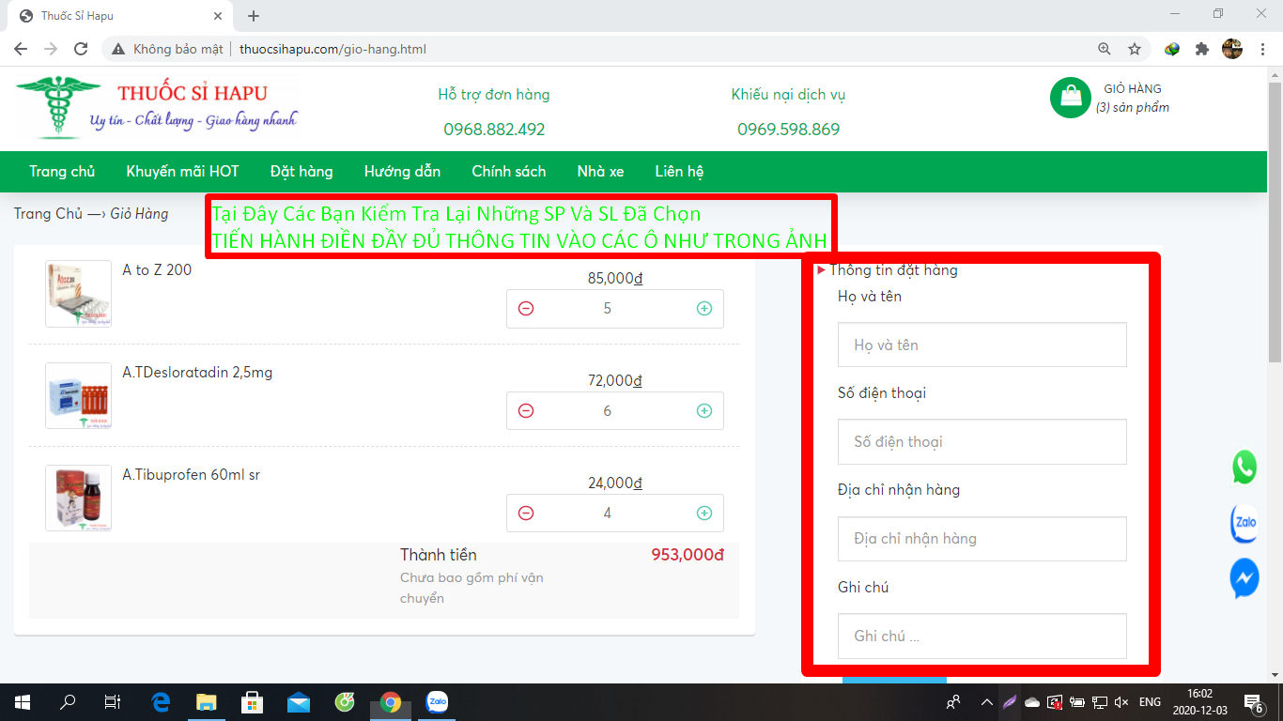Go forward in the browser
The image size is (1283, 721).
(51, 49)
